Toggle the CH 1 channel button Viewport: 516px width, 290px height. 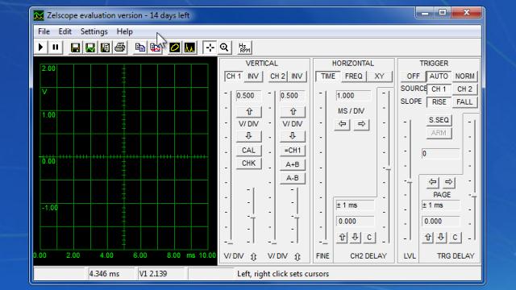coord(234,77)
